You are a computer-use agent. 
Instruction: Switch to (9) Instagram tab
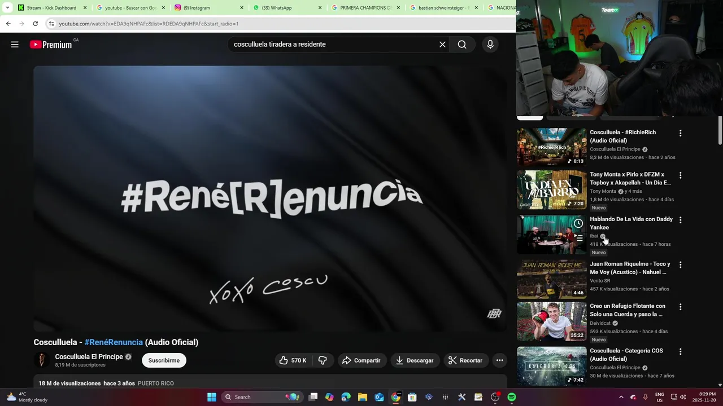point(210,8)
